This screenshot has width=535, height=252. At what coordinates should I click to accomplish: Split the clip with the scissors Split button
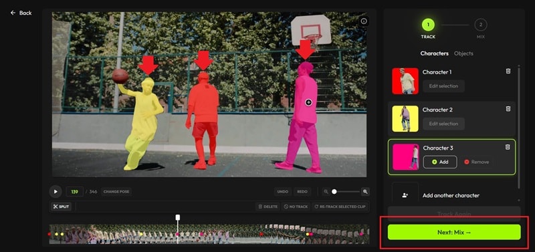coord(61,207)
